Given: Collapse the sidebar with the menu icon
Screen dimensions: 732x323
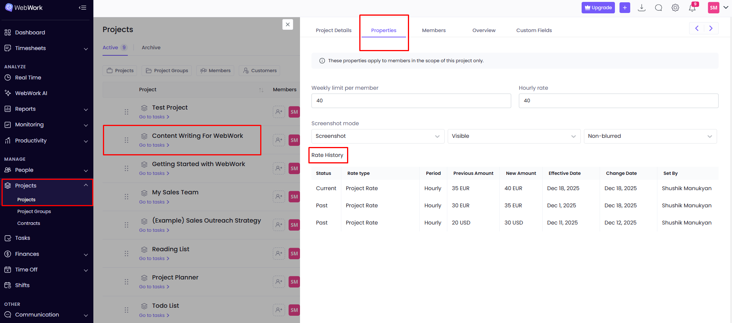Looking at the screenshot, I should [x=83, y=8].
